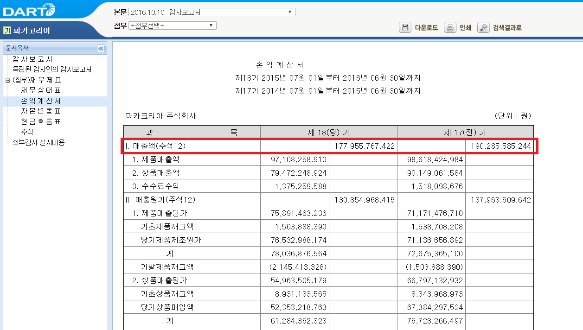Open 현금흐름표 in the tree
Image resolution: width=583 pixels, height=330 pixels.
[41, 121]
